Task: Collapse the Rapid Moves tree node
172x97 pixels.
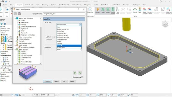Action: pos(15,45)
